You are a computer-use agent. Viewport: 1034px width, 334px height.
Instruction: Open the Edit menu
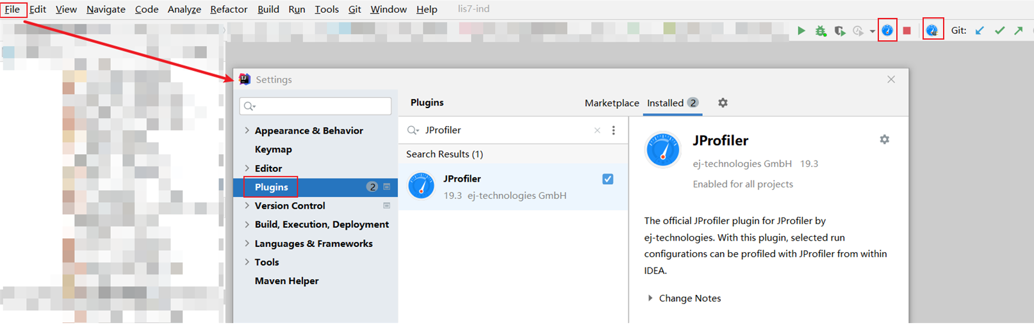pyautogui.click(x=38, y=9)
